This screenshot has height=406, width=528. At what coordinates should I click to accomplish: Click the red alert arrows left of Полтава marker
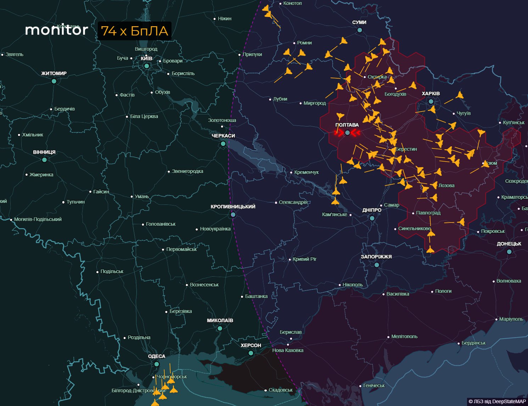pyautogui.click(x=339, y=133)
